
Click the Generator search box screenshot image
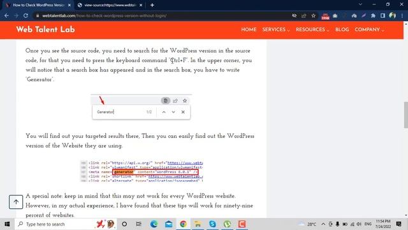tap(141, 107)
